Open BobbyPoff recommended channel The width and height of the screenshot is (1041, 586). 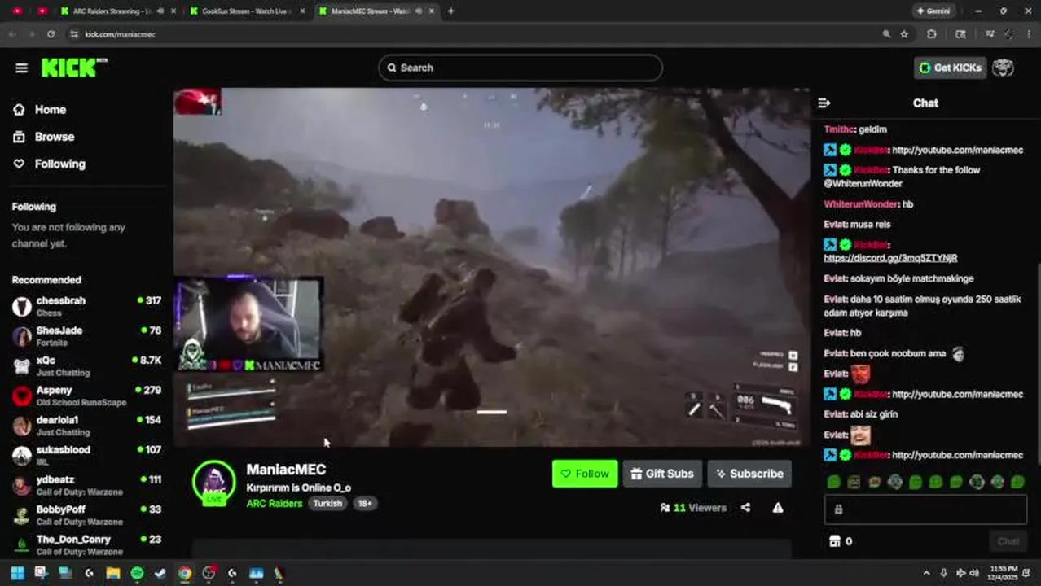(86, 515)
